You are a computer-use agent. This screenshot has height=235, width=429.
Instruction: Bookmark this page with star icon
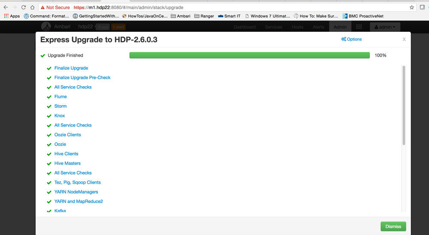tap(411, 7)
